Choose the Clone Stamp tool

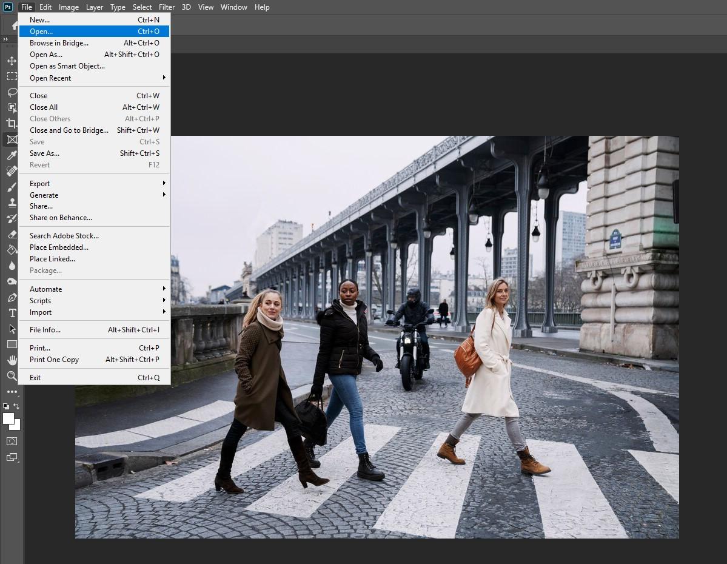[12, 203]
